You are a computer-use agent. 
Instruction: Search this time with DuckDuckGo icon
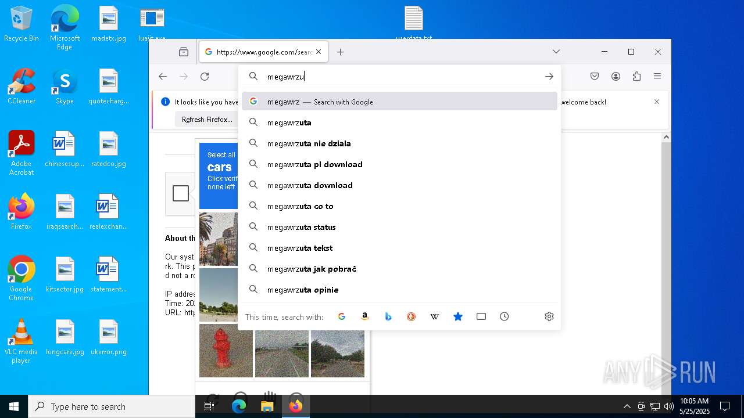click(x=412, y=316)
